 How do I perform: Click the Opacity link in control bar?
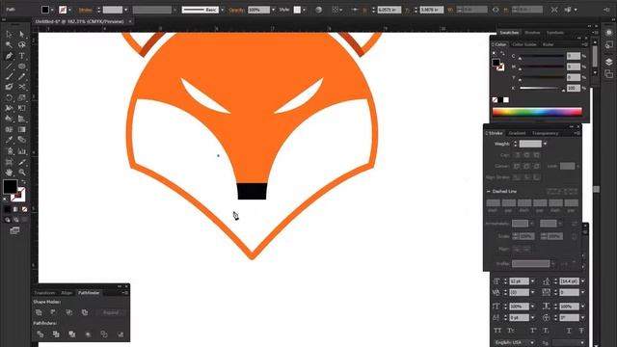[x=237, y=10]
